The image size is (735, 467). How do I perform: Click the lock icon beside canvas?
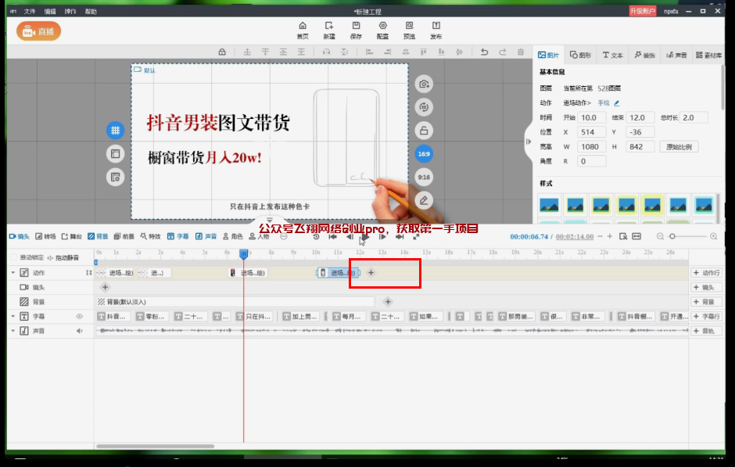[424, 131]
